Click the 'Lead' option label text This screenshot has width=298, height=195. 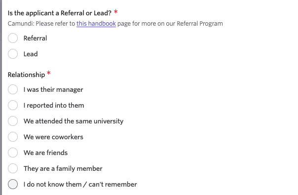(31, 54)
